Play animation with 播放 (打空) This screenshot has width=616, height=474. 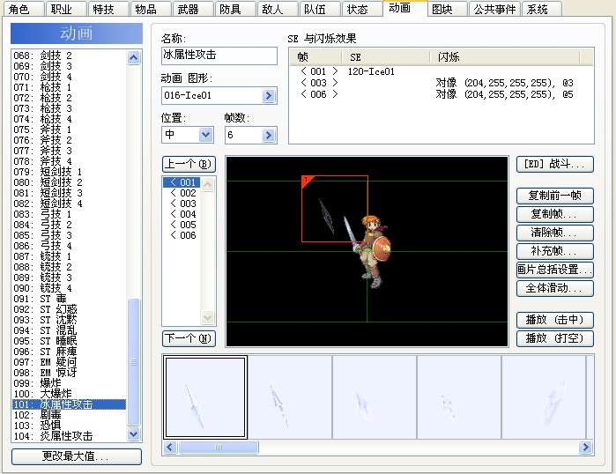pyautogui.click(x=554, y=338)
